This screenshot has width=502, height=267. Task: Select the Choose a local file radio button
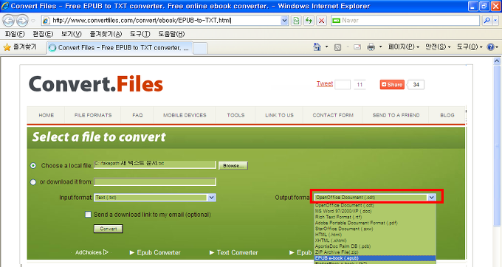coord(33,166)
